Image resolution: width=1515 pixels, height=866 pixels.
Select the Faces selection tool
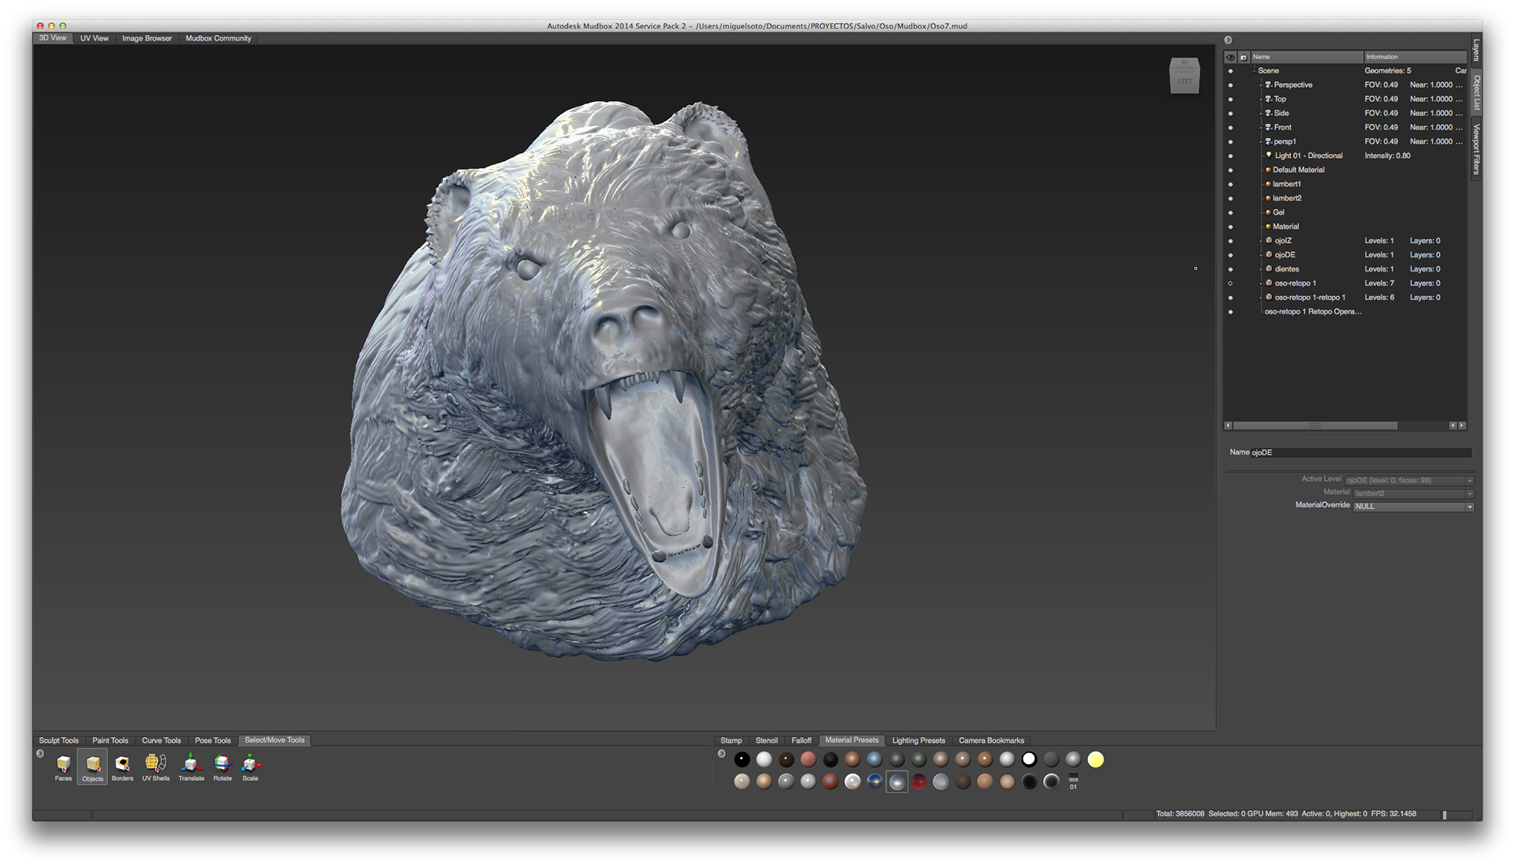[63, 764]
